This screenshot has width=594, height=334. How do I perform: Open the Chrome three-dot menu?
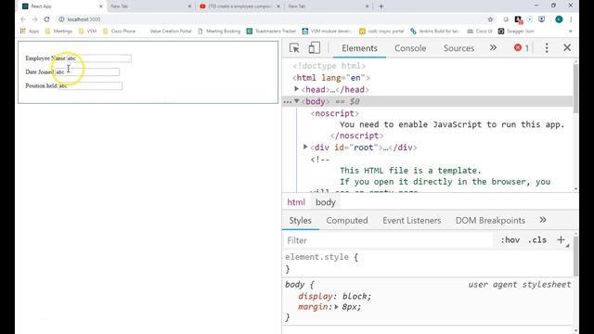click(571, 19)
